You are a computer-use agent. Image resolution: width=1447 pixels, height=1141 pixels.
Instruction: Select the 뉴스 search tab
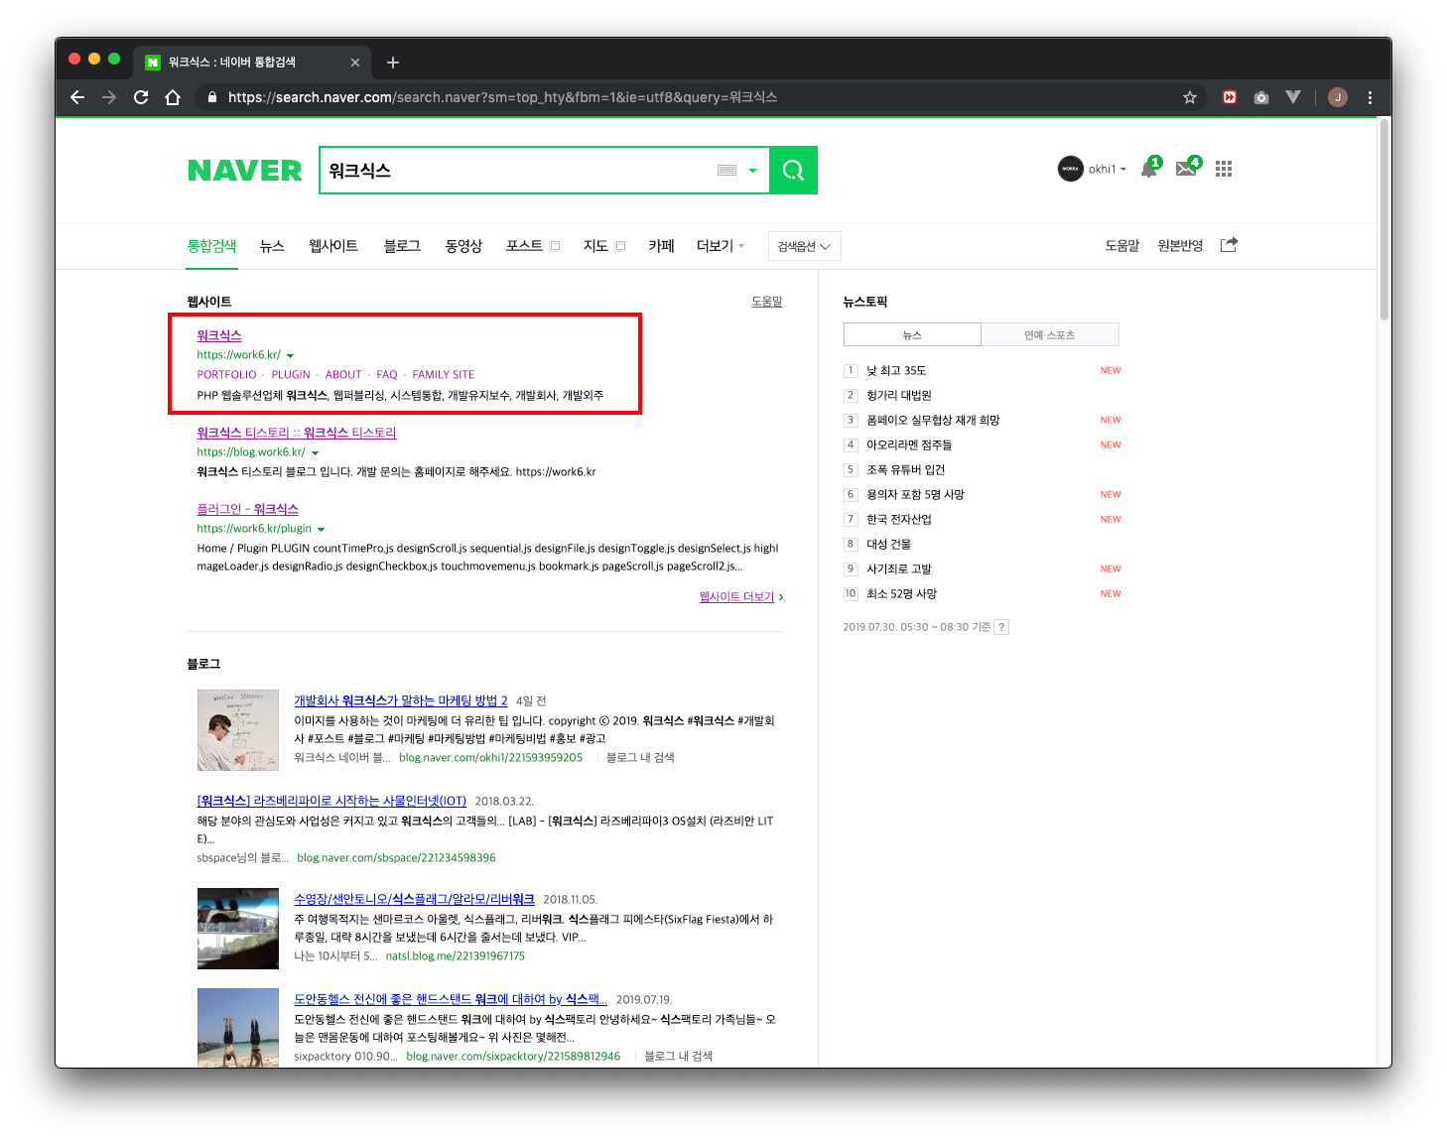click(x=272, y=246)
